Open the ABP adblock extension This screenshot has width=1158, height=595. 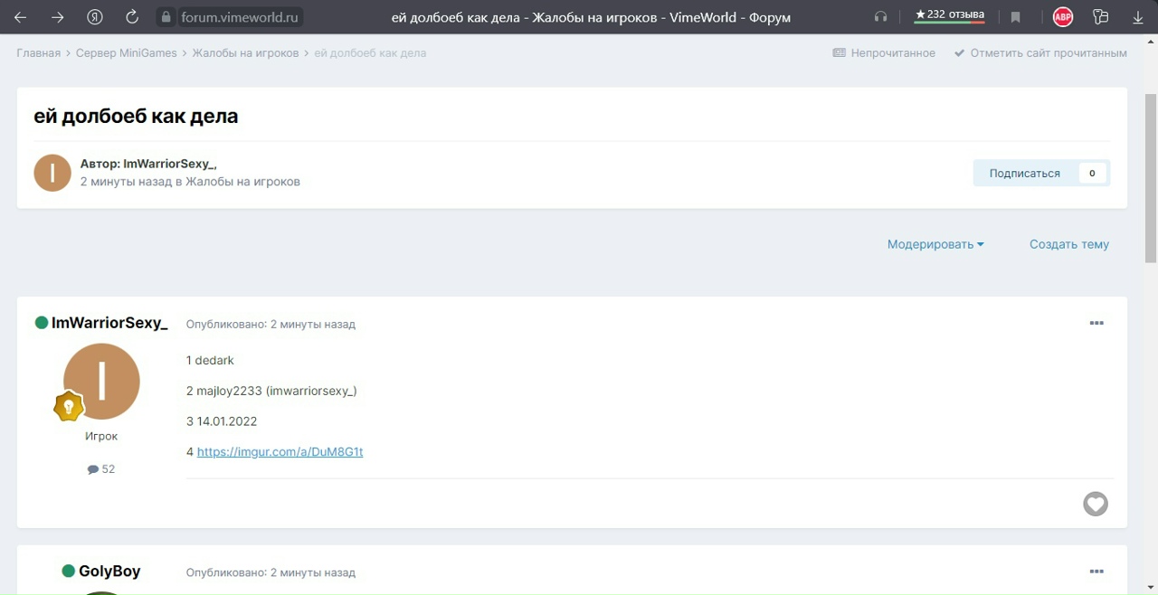1062,17
